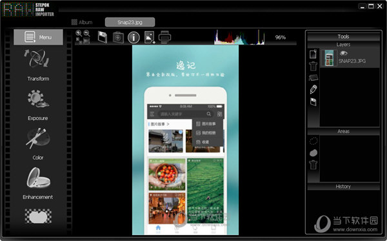This screenshot has height=241, width=387.
Task: Click the 1:1 actual size icon
Action: [x=79, y=41]
